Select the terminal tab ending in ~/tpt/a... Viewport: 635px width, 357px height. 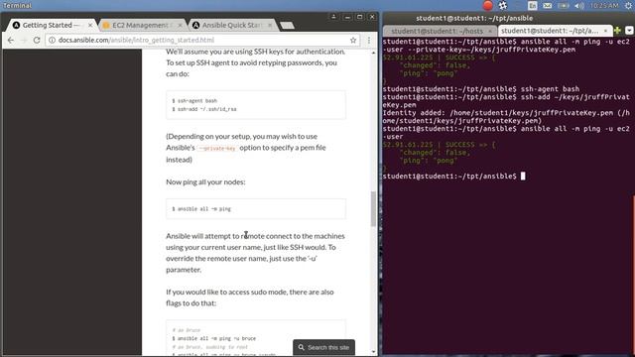550,31
